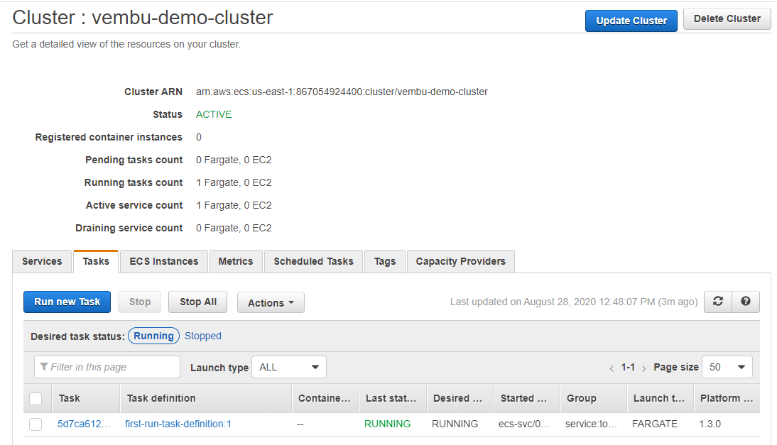Open task link 5d7ca612
Viewport: 777px width, 445px height.
point(84,424)
